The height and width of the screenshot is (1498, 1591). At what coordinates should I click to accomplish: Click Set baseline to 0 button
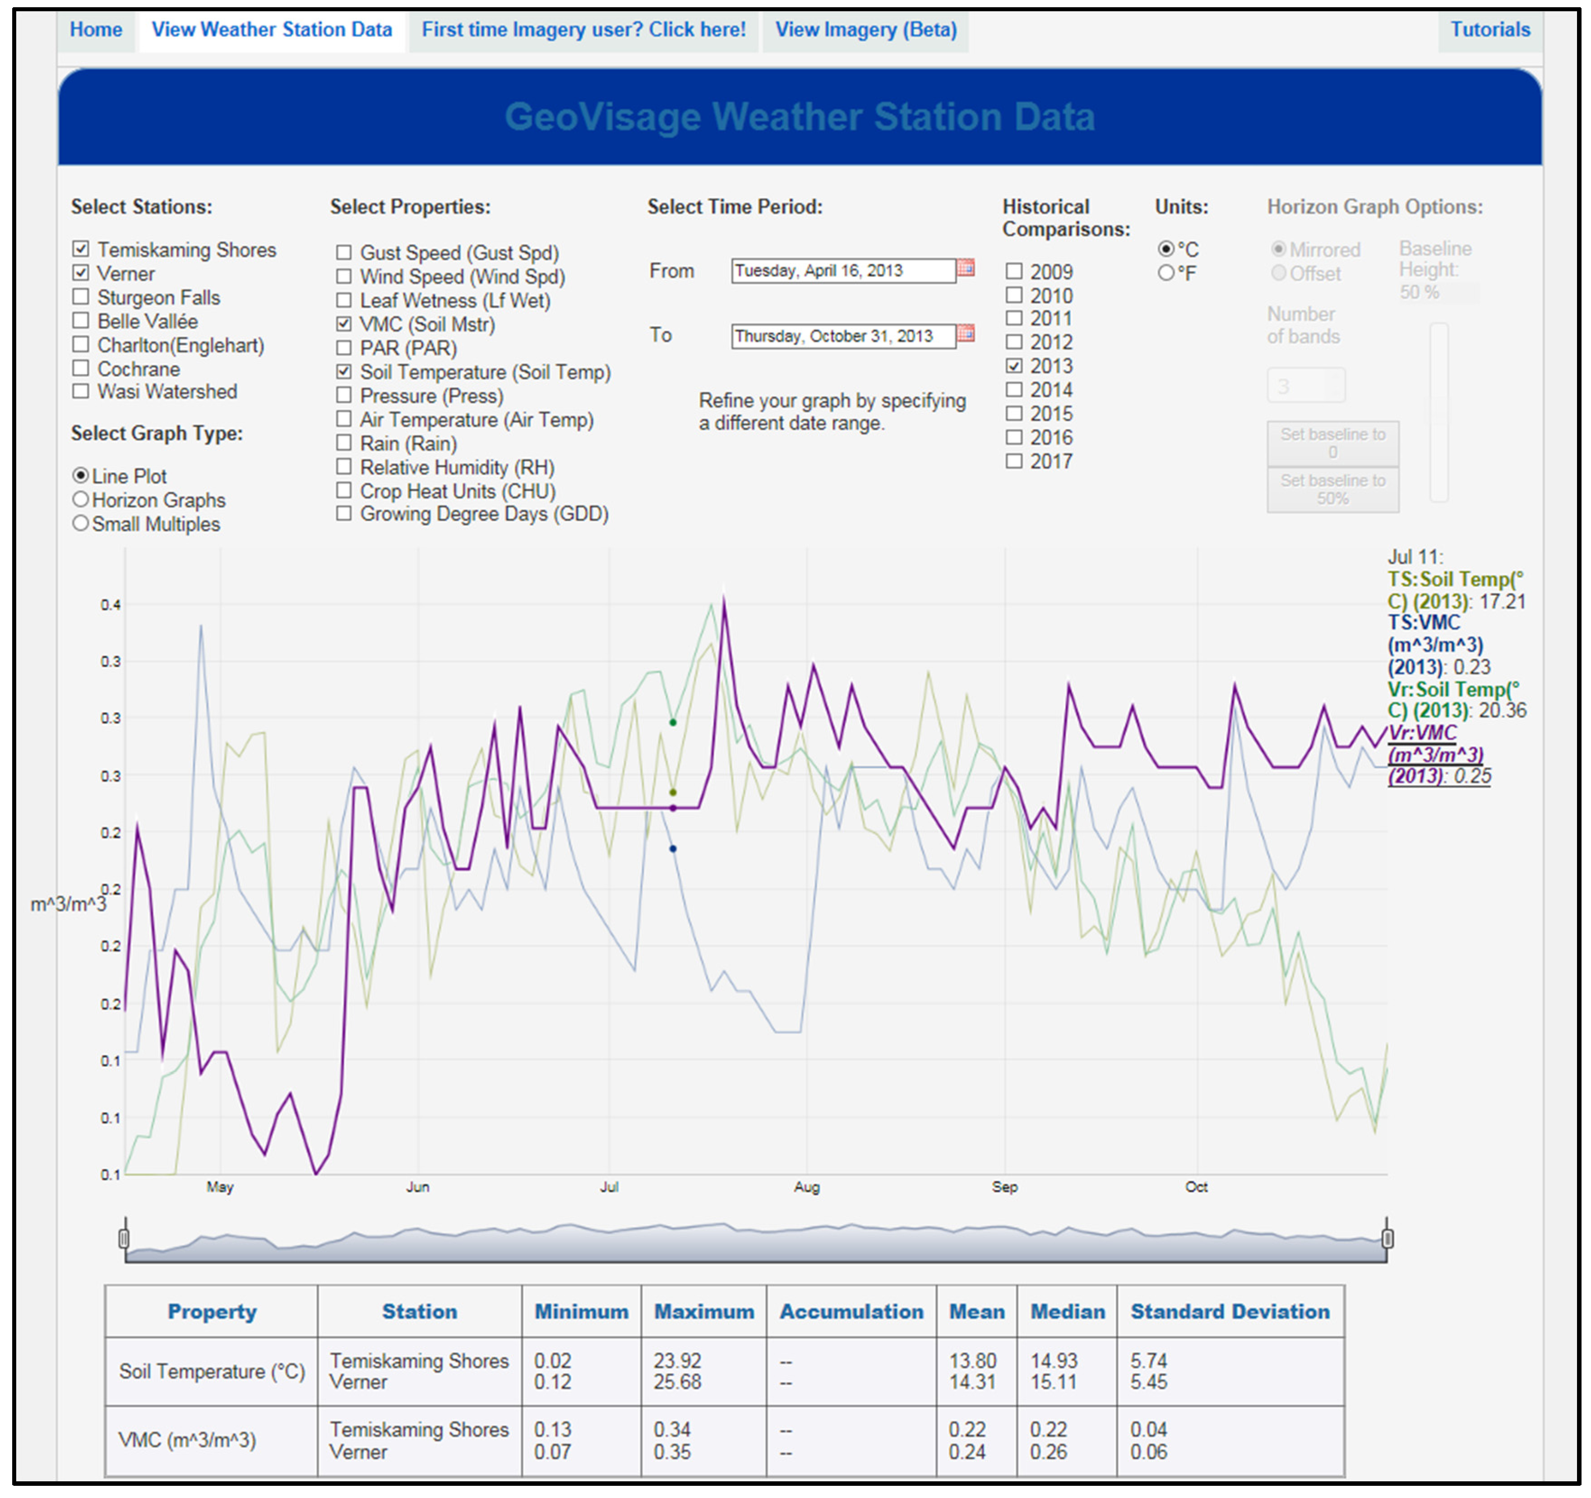point(1332,444)
